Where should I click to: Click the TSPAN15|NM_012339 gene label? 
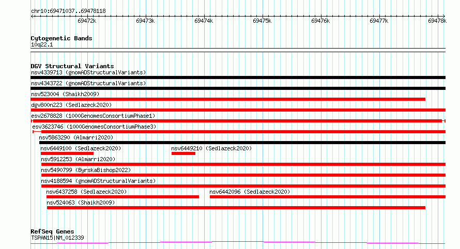click(57, 238)
